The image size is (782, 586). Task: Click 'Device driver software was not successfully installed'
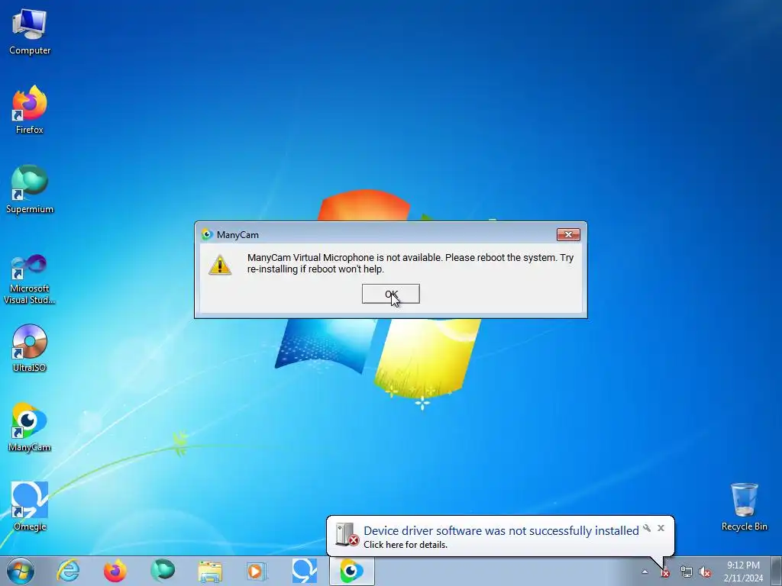pyautogui.click(x=501, y=531)
